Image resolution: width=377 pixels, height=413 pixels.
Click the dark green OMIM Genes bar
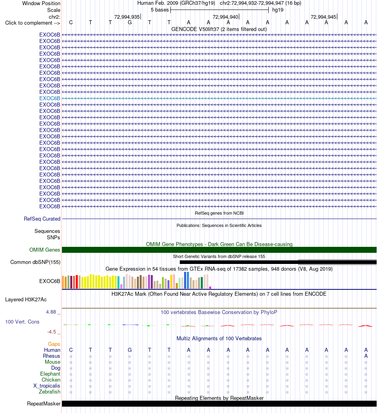pos(219,250)
